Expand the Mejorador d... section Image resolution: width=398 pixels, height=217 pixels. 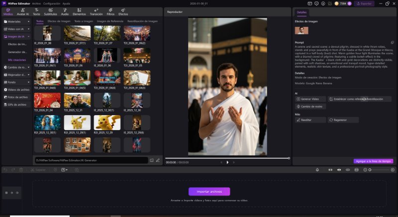[17, 74]
